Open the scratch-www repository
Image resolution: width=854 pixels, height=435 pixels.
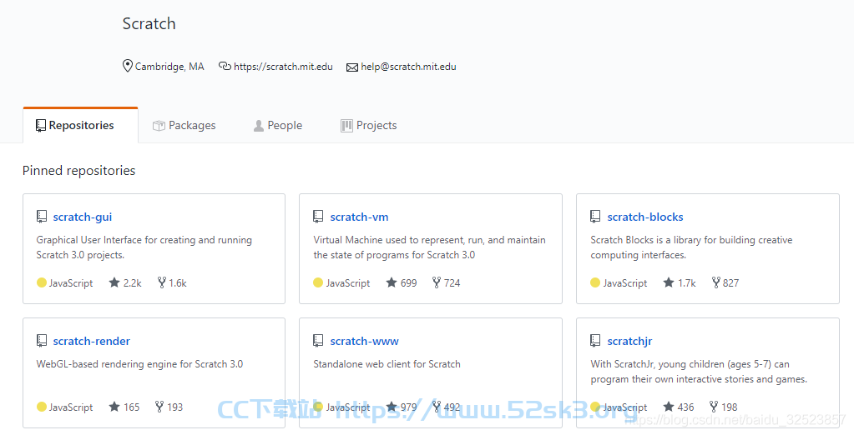pyautogui.click(x=364, y=341)
